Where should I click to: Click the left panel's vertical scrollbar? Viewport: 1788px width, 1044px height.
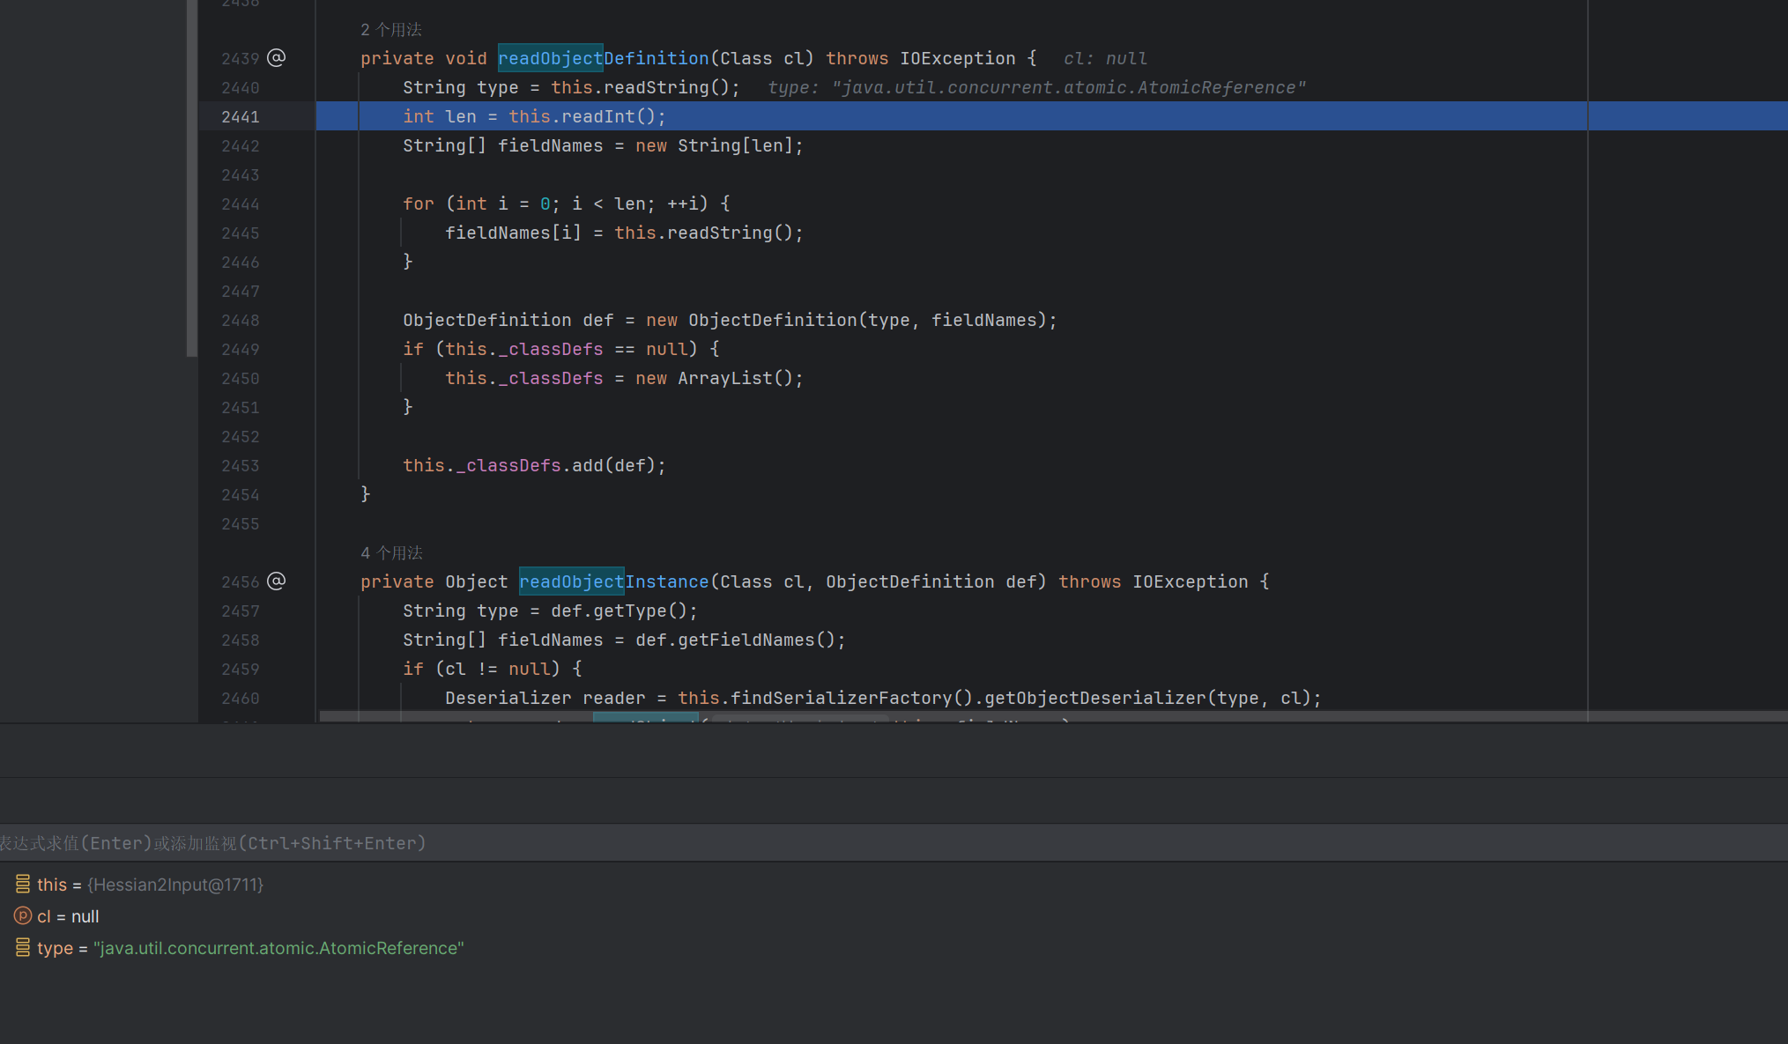tap(191, 176)
